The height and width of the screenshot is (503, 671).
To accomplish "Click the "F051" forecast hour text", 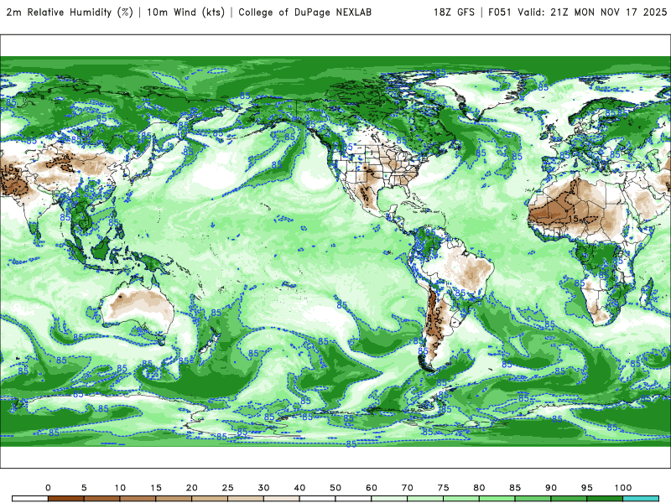I will click(500, 12).
